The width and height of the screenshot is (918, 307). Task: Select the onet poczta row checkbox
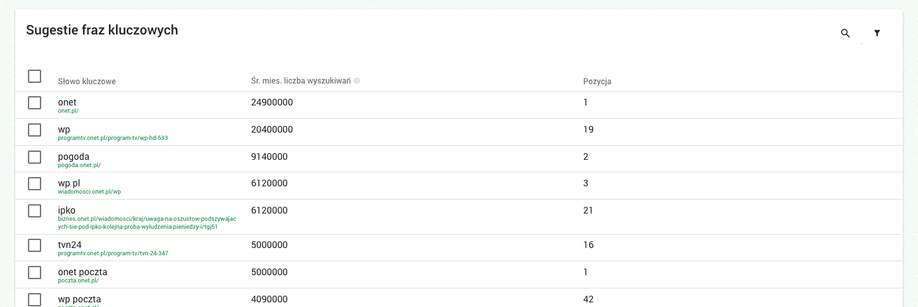click(35, 273)
